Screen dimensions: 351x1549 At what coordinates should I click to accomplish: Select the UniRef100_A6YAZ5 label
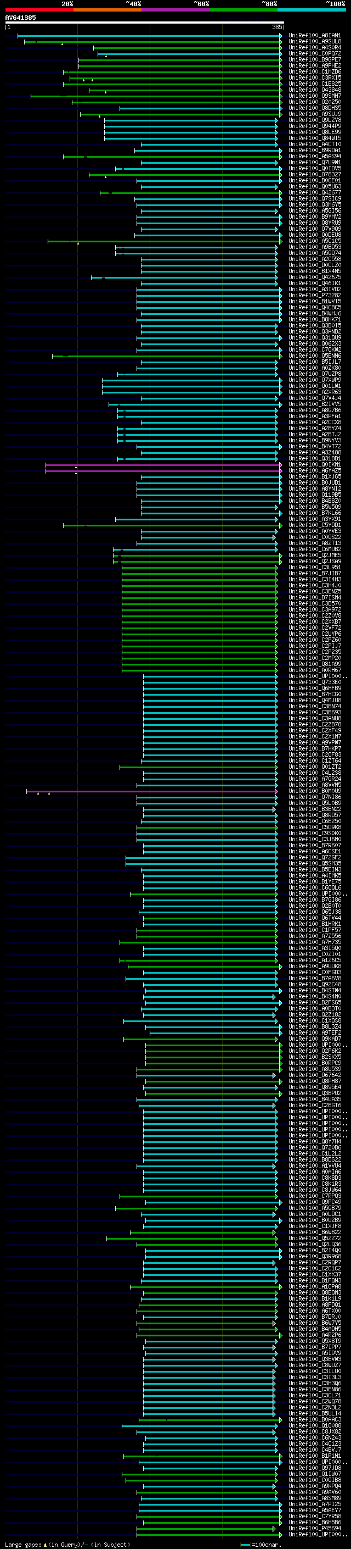[x=314, y=470]
